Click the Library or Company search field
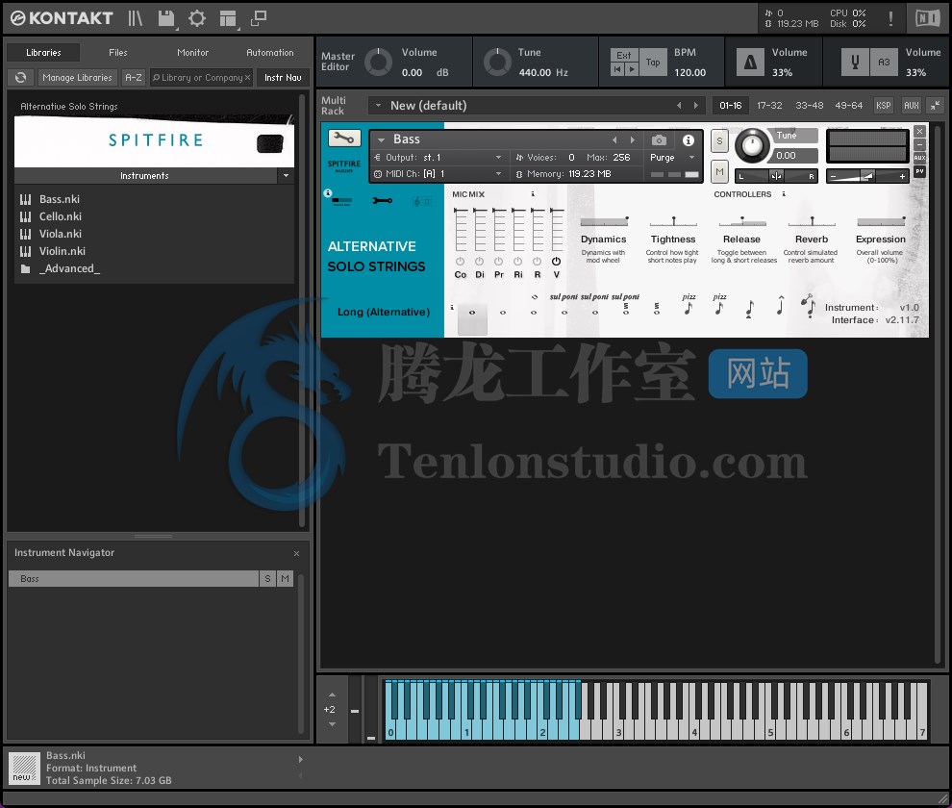952x808 pixels. point(201,77)
